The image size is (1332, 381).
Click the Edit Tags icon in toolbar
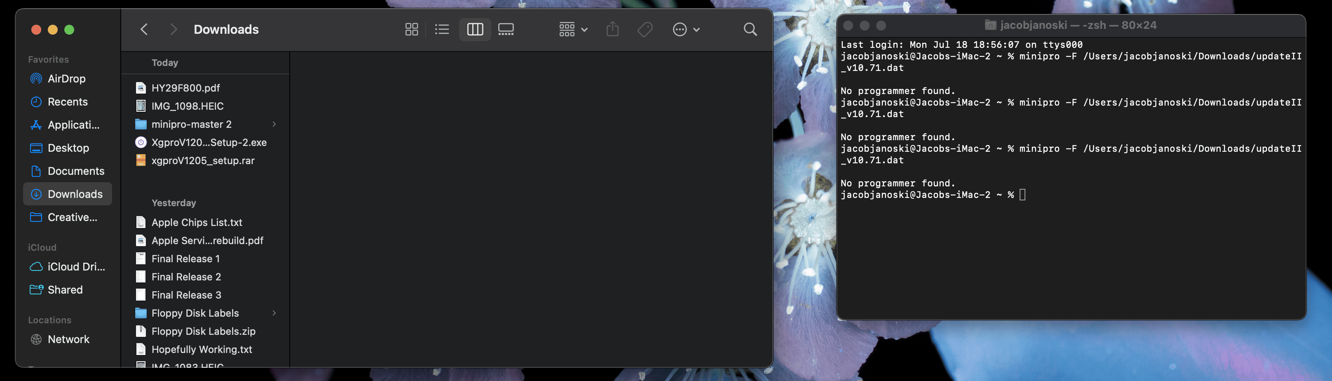click(645, 30)
